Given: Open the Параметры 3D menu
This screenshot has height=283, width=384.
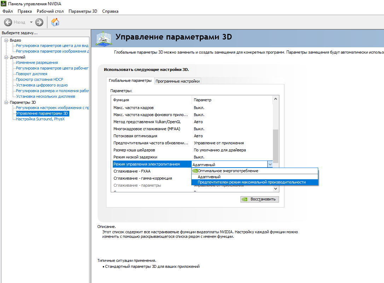Looking at the screenshot, I should (83, 11).
